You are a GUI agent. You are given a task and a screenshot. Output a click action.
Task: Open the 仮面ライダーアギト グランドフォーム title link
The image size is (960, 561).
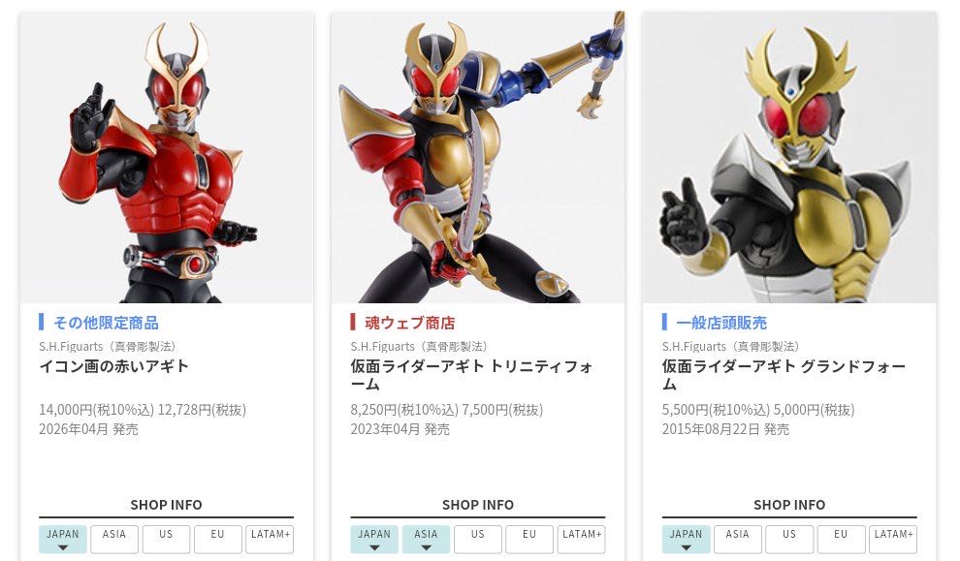784,375
